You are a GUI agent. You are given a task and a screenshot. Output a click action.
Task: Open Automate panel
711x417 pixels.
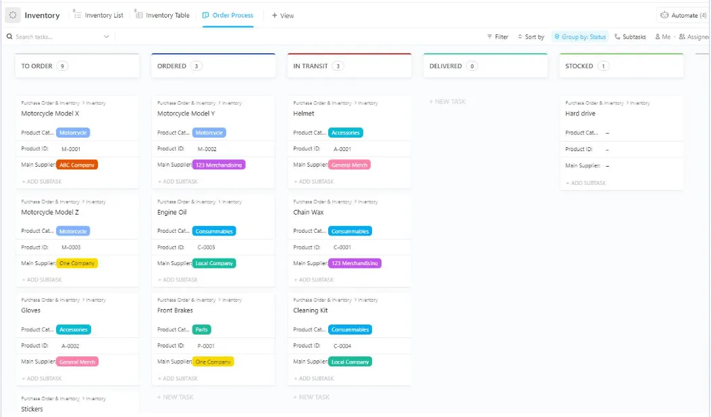(x=683, y=15)
